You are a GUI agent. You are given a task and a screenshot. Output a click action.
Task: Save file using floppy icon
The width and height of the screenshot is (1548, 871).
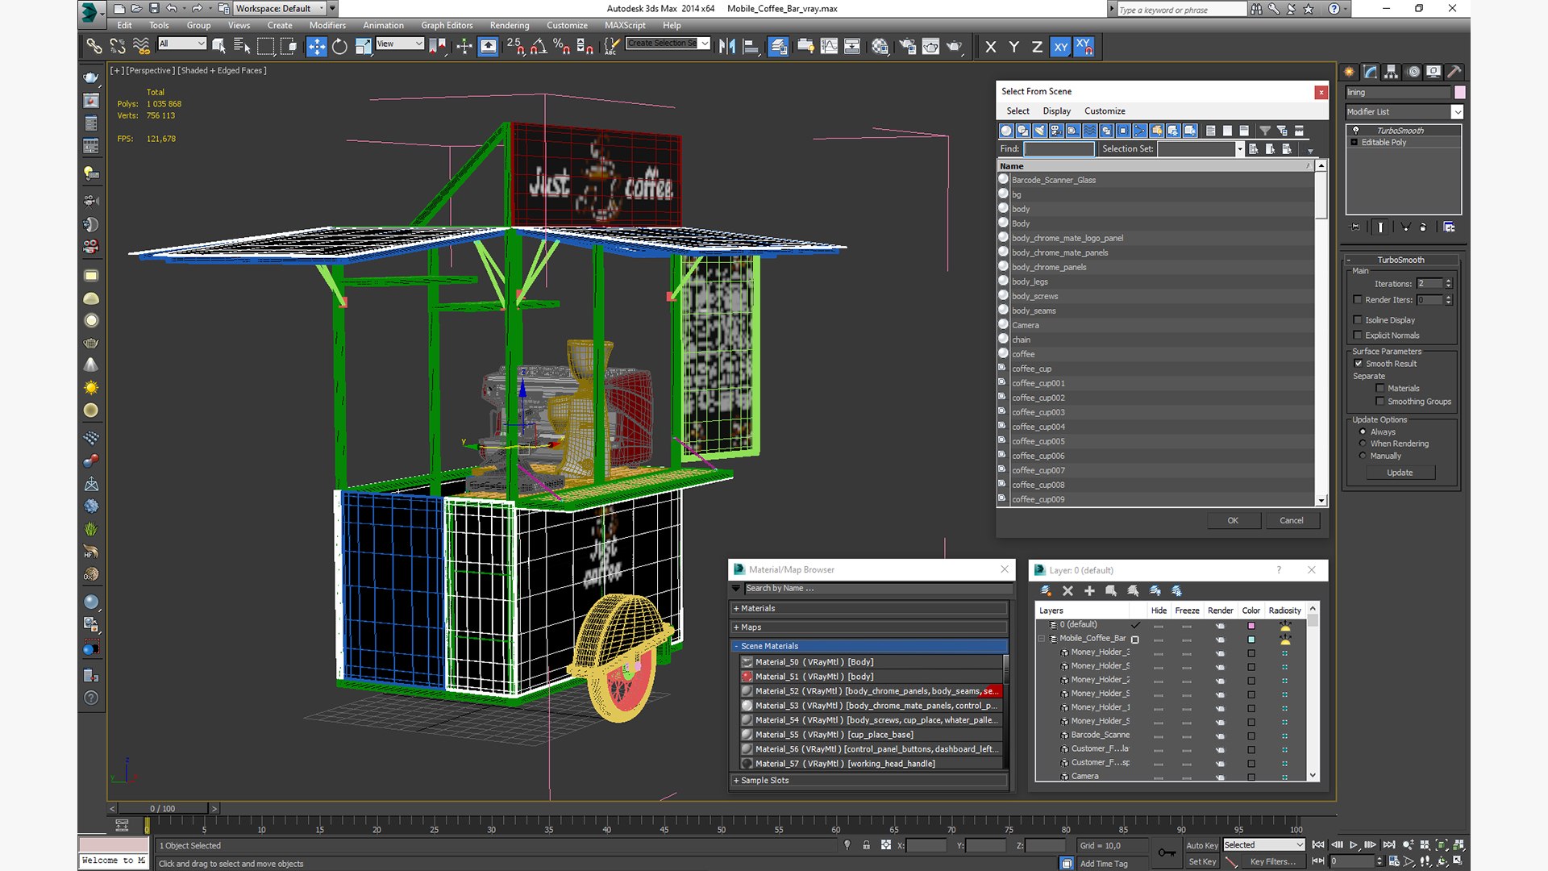point(153,9)
